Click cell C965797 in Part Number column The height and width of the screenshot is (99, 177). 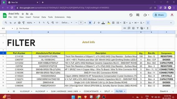coord(19,60)
